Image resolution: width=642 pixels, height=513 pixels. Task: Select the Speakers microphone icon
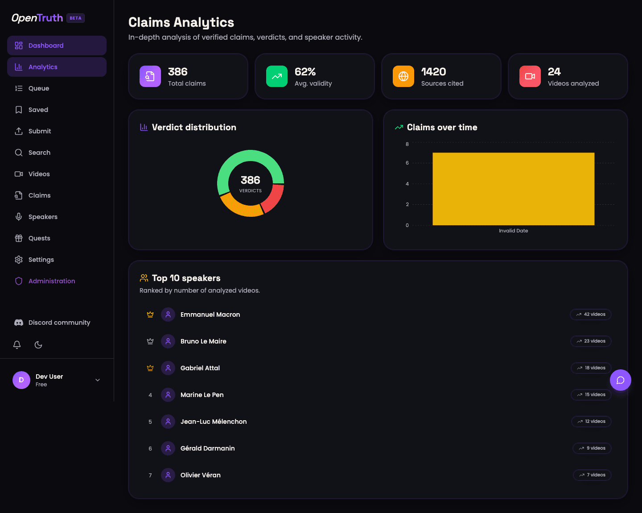click(19, 216)
